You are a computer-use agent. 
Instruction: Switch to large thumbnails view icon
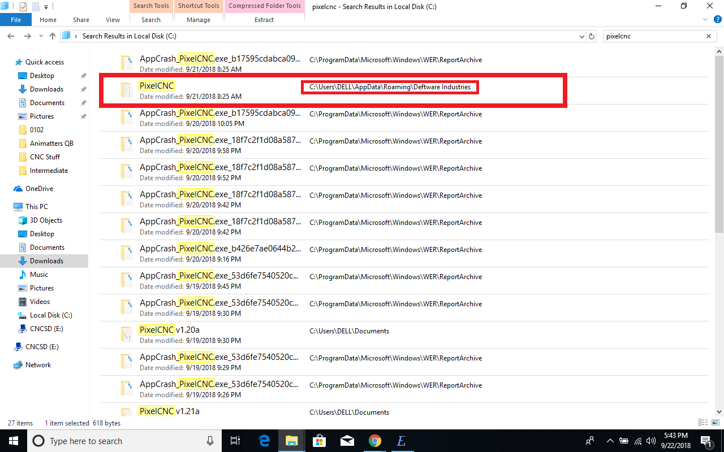click(x=716, y=423)
